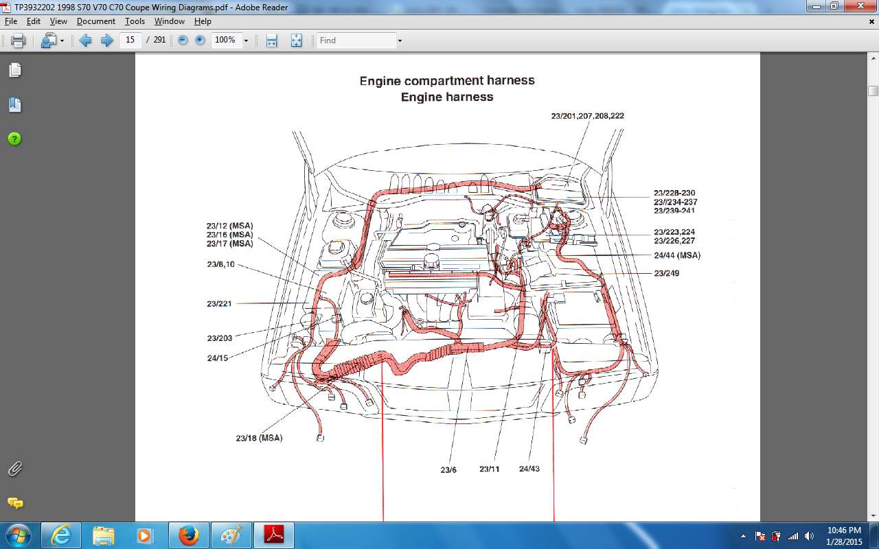Open the Tools menu

(x=135, y=21)
